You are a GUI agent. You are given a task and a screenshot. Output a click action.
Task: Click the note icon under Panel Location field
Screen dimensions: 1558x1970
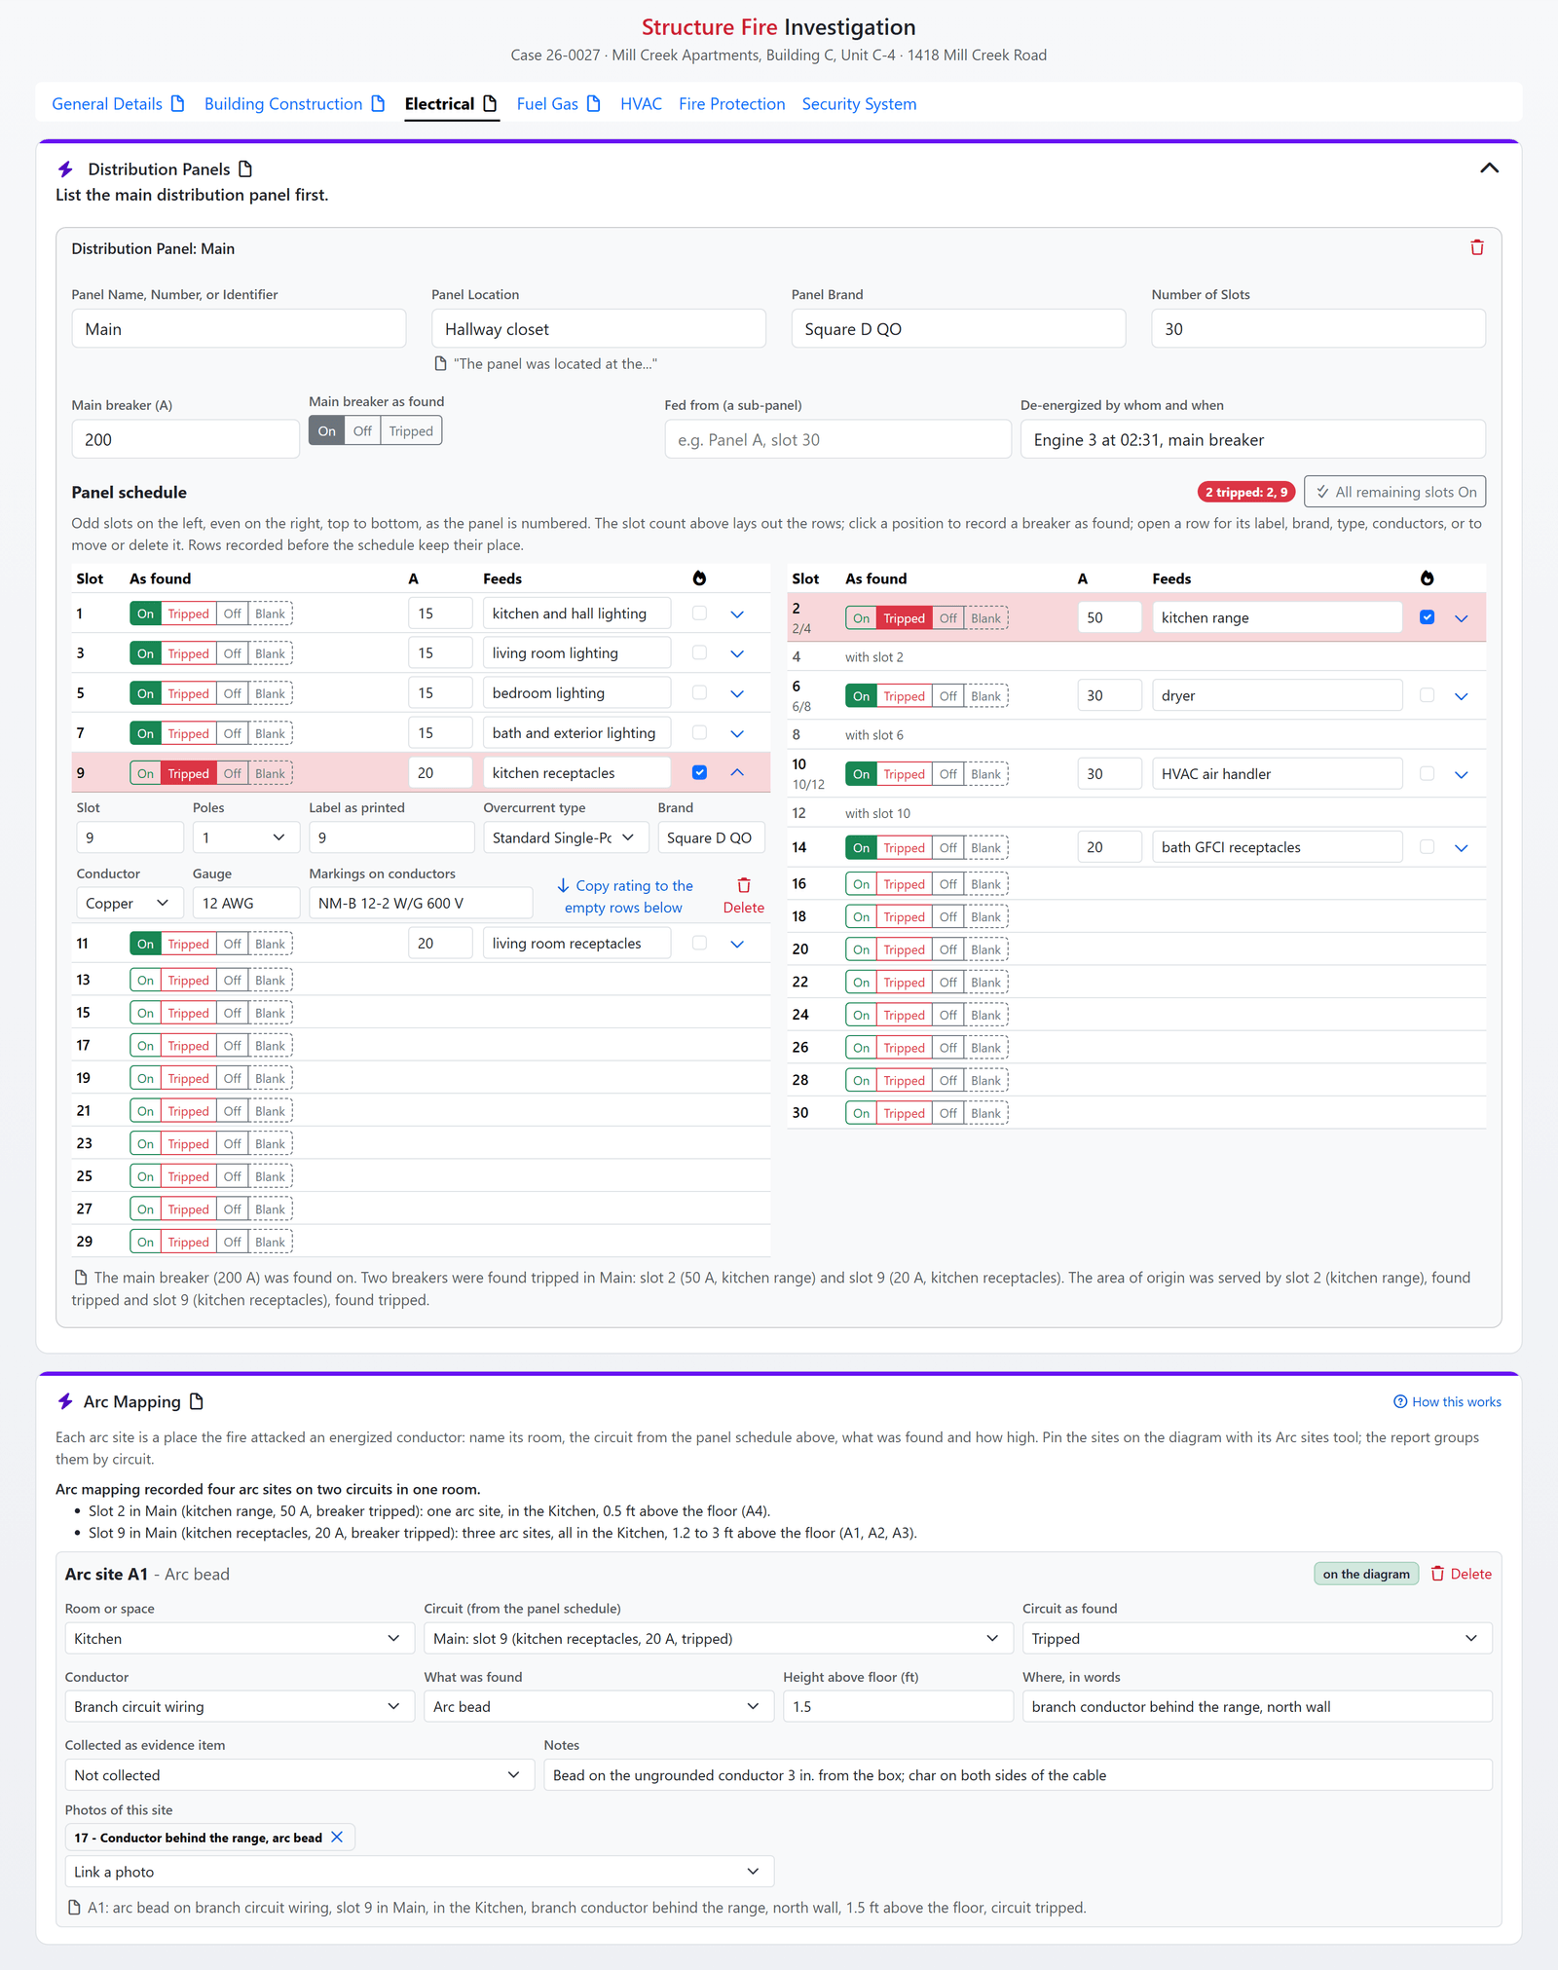(440, 363)
